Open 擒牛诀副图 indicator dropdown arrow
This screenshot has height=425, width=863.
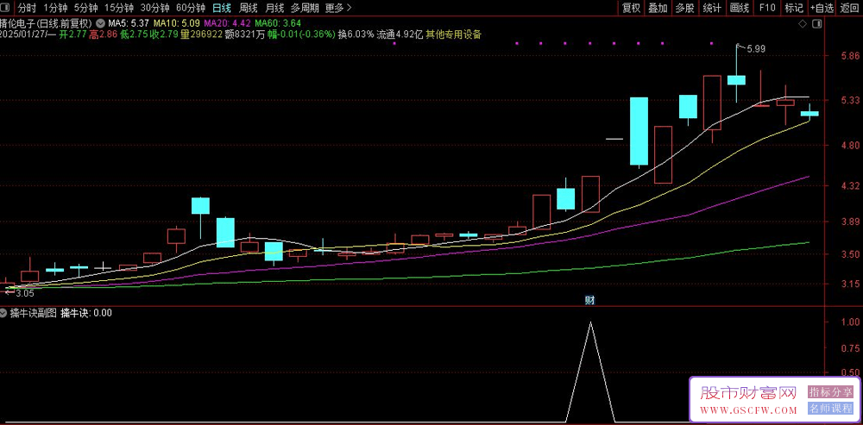pos(4,313)
